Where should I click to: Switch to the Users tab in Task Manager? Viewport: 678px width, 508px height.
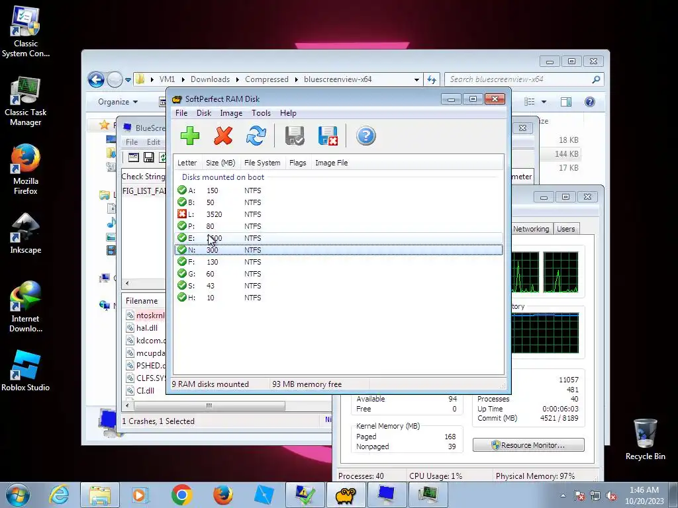(566, 229)
